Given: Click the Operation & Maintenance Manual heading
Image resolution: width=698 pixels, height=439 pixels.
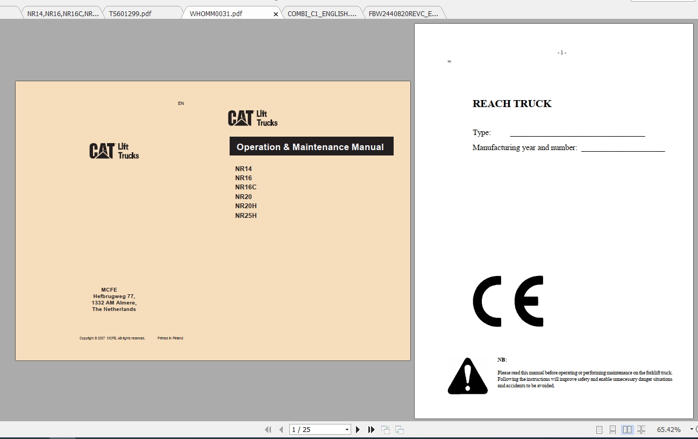Looking at the screenshot, I should point(310,147).
